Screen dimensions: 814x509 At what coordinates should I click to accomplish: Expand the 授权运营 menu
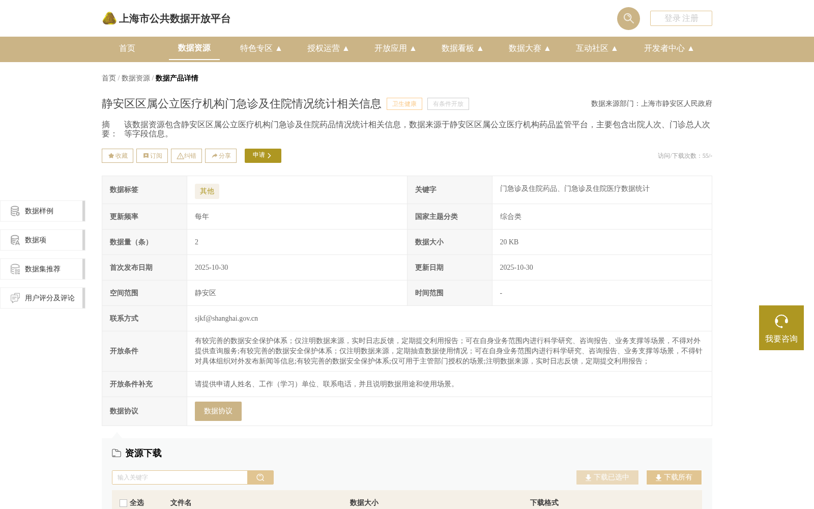(328, 48)
